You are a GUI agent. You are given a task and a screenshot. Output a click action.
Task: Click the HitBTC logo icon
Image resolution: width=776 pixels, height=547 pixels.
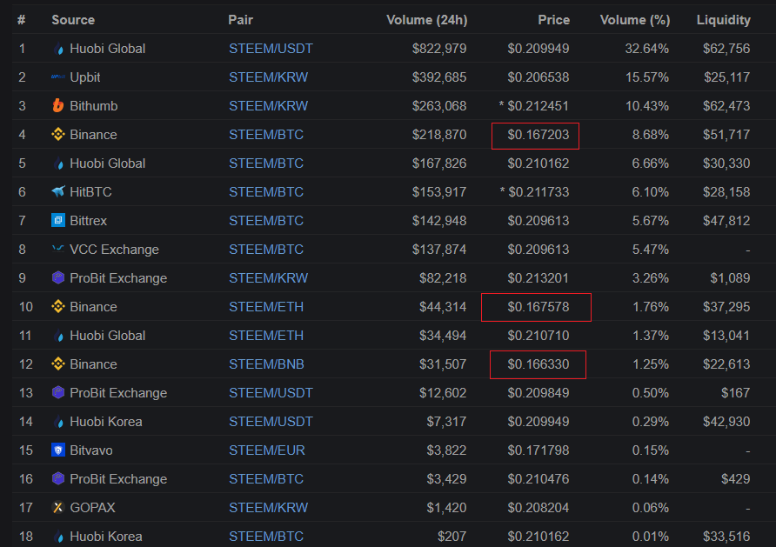coord(58,192)
